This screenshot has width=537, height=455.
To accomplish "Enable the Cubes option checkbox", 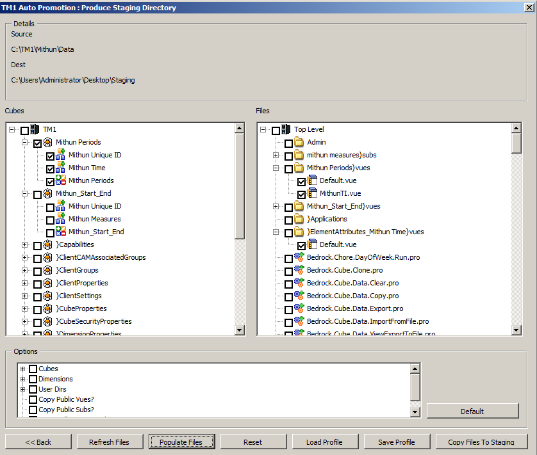I will click(33, 369).
